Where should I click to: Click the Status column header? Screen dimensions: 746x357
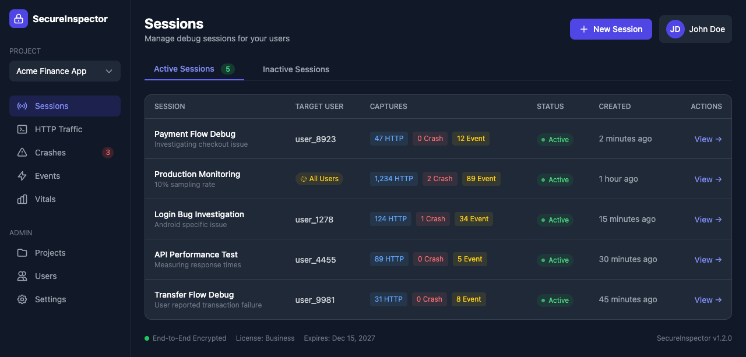pos(550,107)
